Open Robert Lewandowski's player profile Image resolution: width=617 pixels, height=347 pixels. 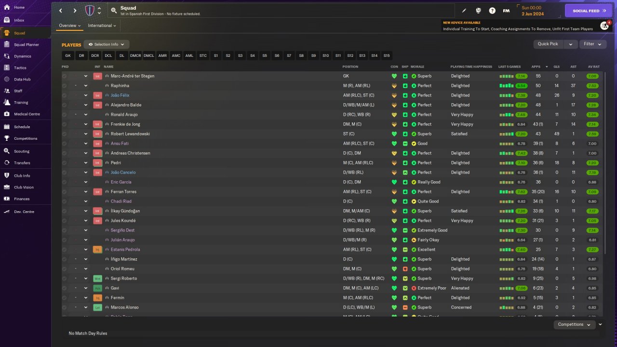point(130,134)
